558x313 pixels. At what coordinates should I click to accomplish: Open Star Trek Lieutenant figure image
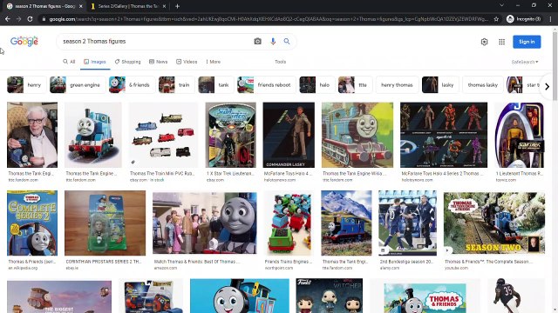[230, 135]
